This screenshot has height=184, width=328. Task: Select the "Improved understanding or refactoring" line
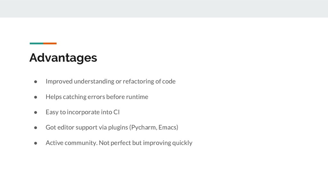(111, 81)
